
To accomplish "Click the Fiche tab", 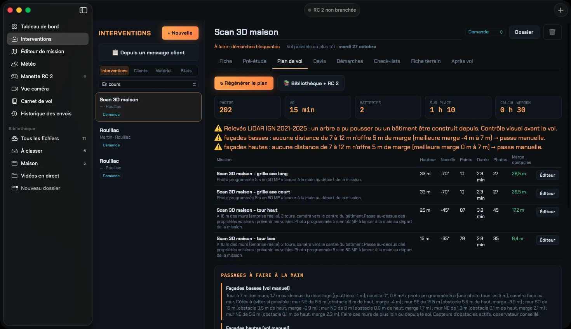I will [x=225, y=61].
